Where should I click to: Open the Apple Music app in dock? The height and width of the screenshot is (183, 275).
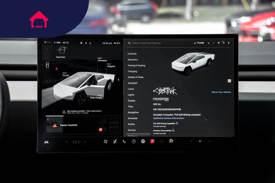coord(153,141)
